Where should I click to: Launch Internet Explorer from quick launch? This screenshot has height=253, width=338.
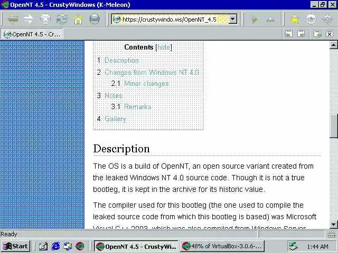[55, 246]
